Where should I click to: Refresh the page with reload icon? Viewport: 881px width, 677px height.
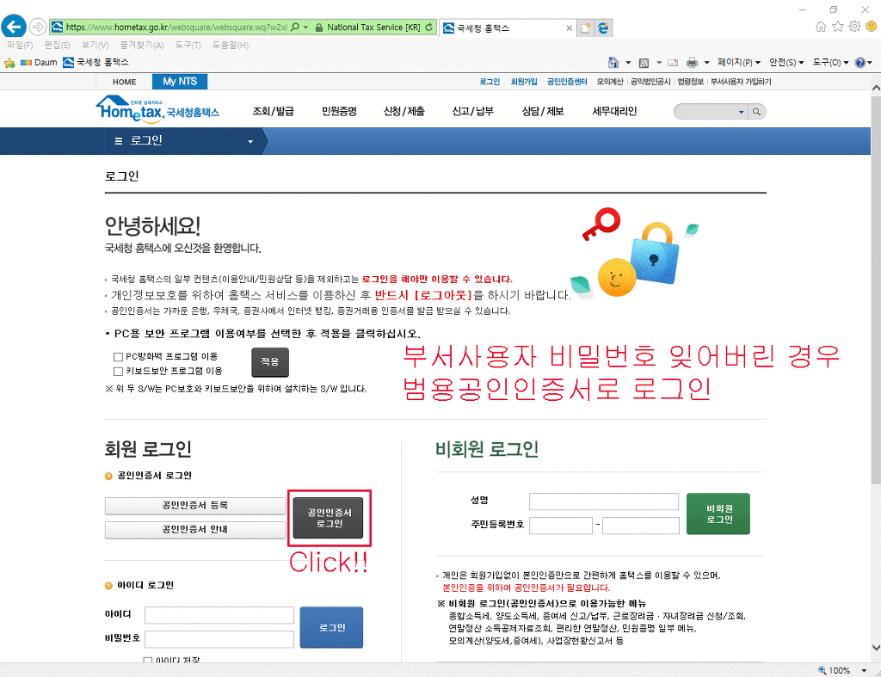coord(429,27)
